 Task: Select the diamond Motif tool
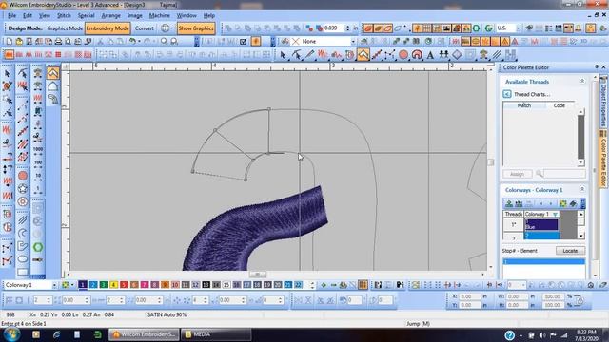click(x=457, y=55)
